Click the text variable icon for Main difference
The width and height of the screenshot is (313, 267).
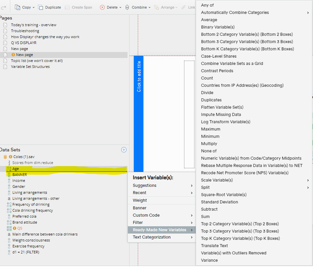click(9, 234)
